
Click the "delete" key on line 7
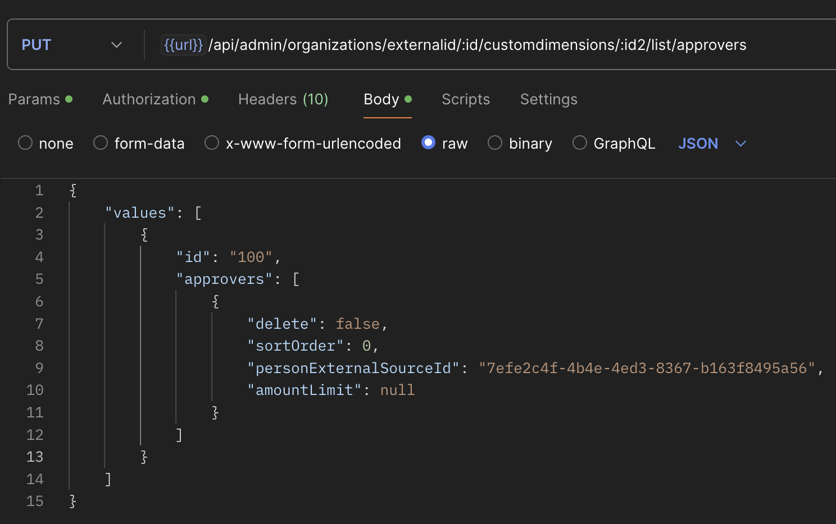pyautogui.click(x=282, y=324)
